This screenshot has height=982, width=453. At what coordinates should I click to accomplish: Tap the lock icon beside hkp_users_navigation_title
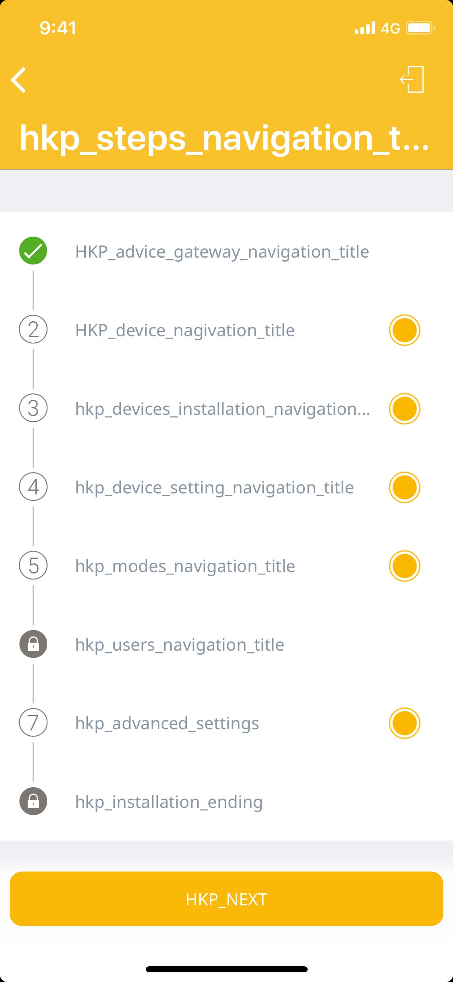click(x=33, y=644)
